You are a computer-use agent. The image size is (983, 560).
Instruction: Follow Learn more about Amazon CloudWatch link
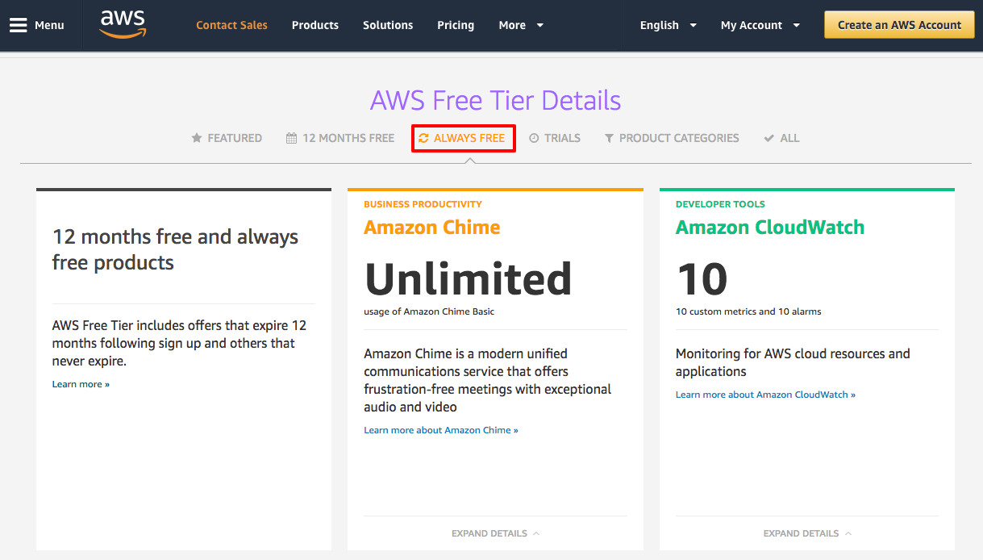(764, 394)
